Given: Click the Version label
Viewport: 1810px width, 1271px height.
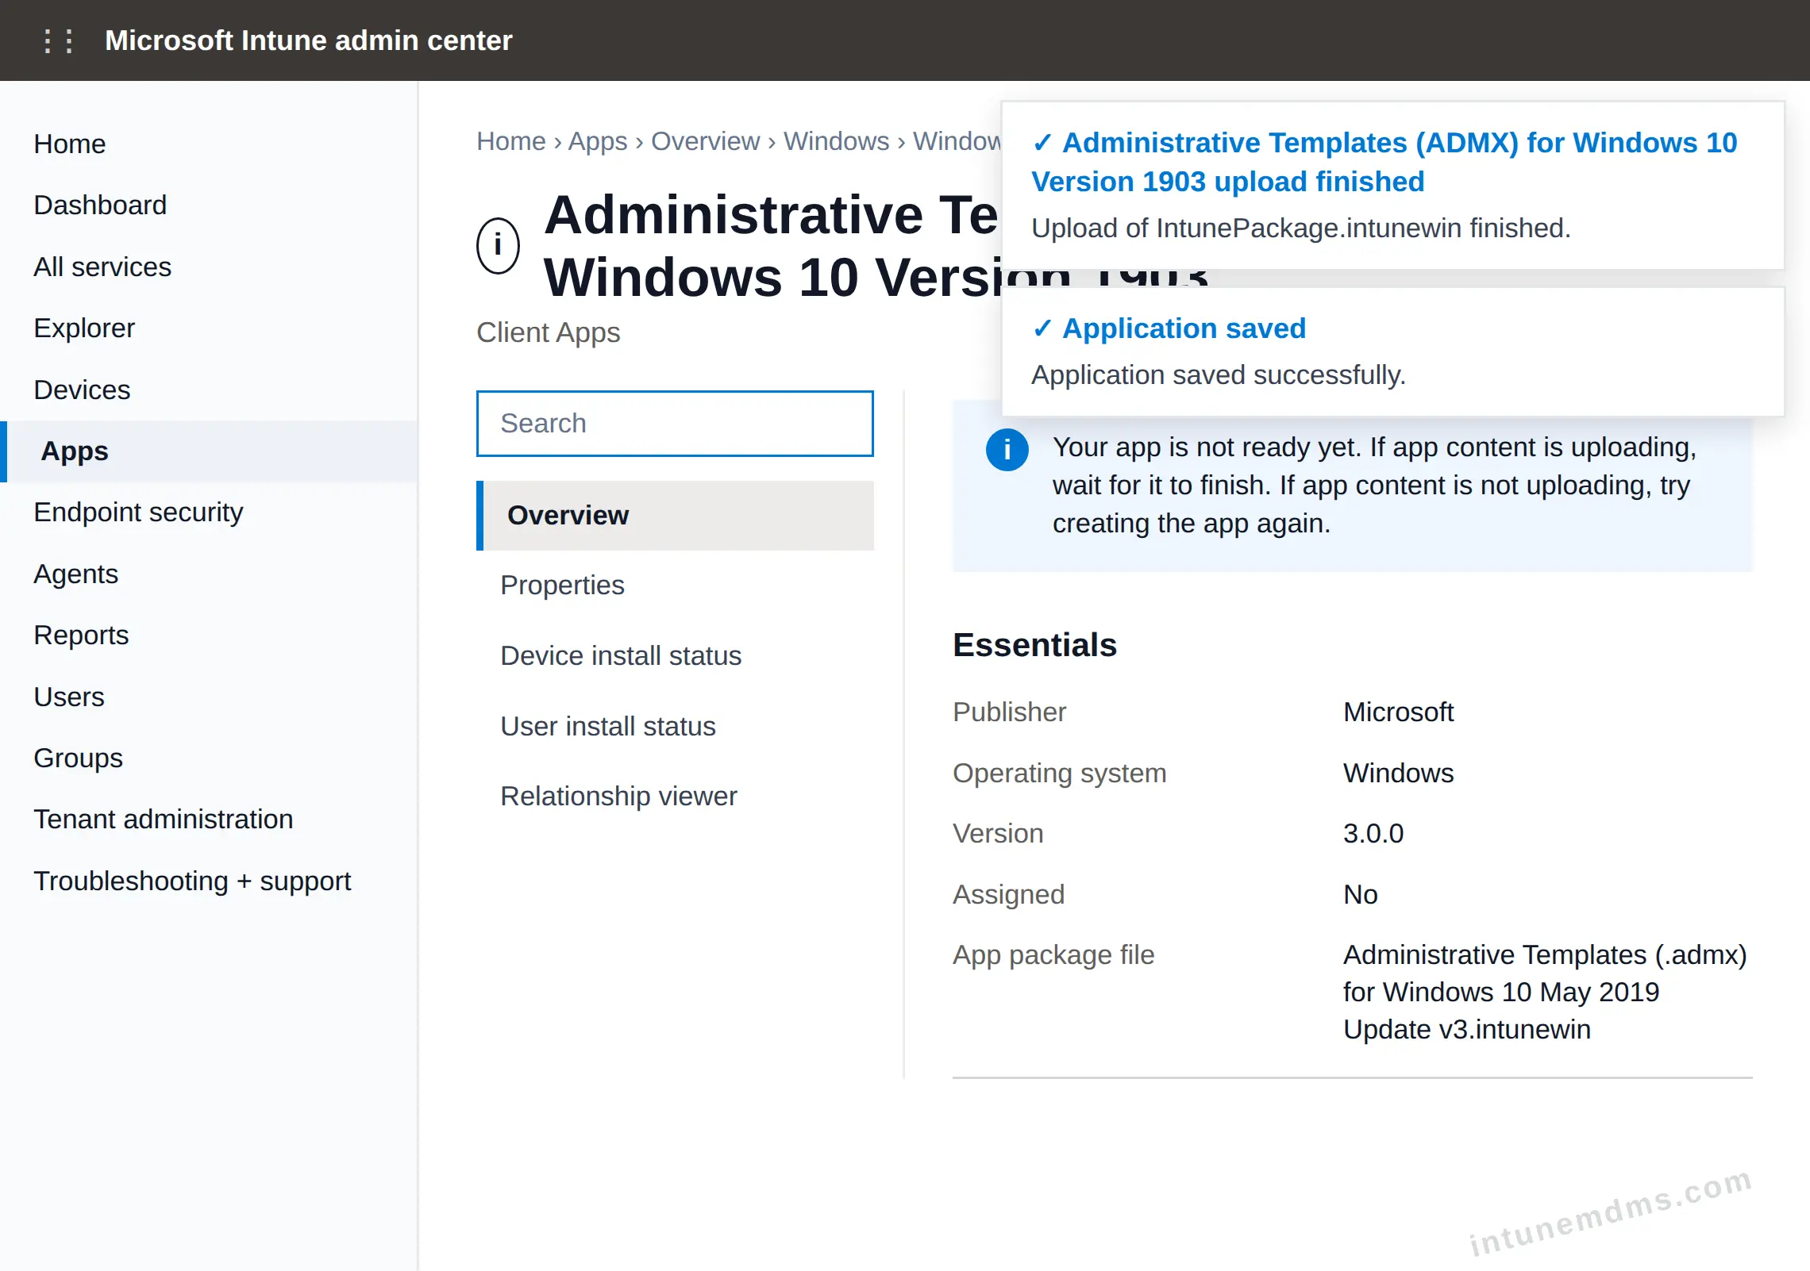Looking at the screenshot, I should pyautogui.click(x=998, y=833).
